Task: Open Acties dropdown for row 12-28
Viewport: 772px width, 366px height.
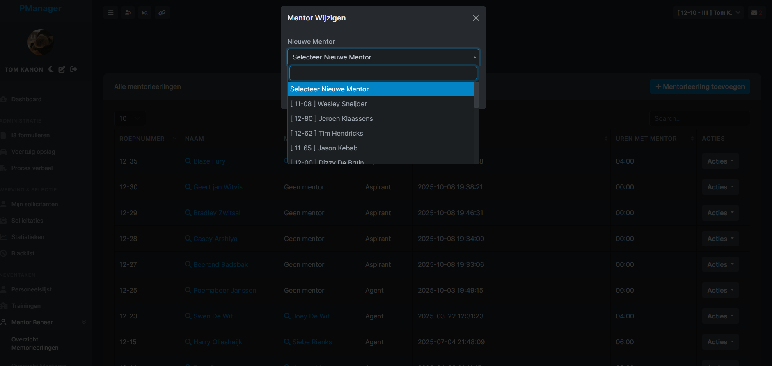Action: point(720,239)
